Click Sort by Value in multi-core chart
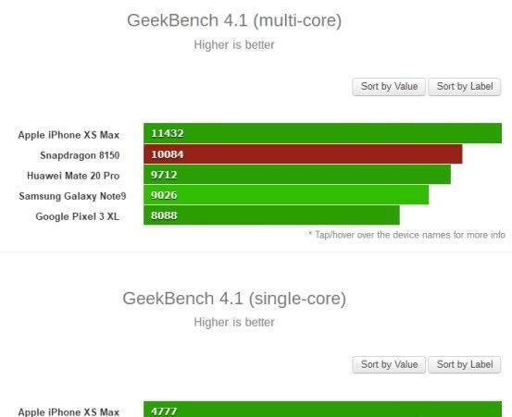Image resolution: width=512 pixels, height=417 pixels. coord(389,87)
